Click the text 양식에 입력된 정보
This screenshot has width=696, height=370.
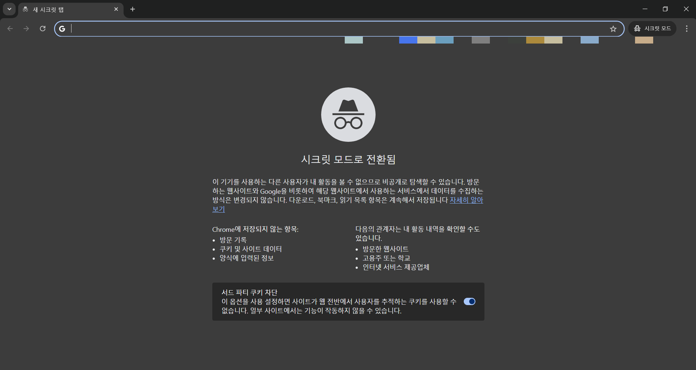pyautogui.click(x=246, y=258)
